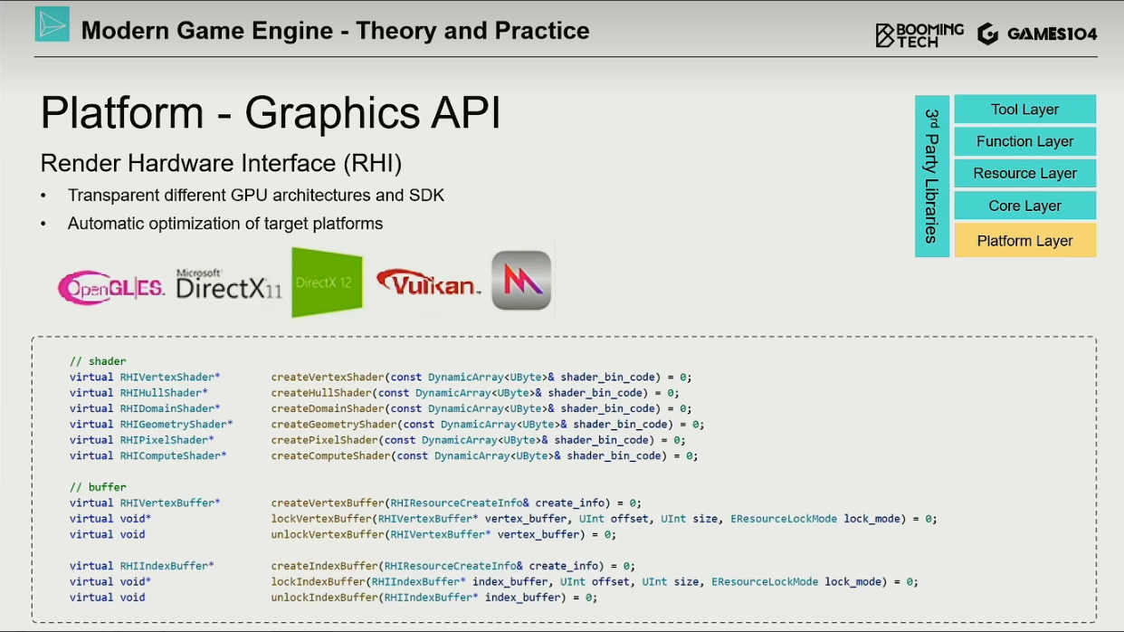
Task: Click the Platform - Graphics API heading
Action: 271,114
